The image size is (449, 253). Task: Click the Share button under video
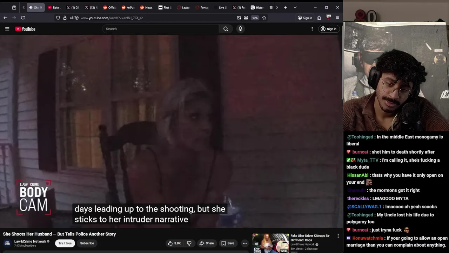click(x=206, y=243)
